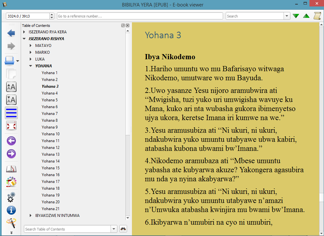The height and width of the screenshot is (236, 324).
Task: Open the Bookmarks menu book icon
Action: coord(11,169)
